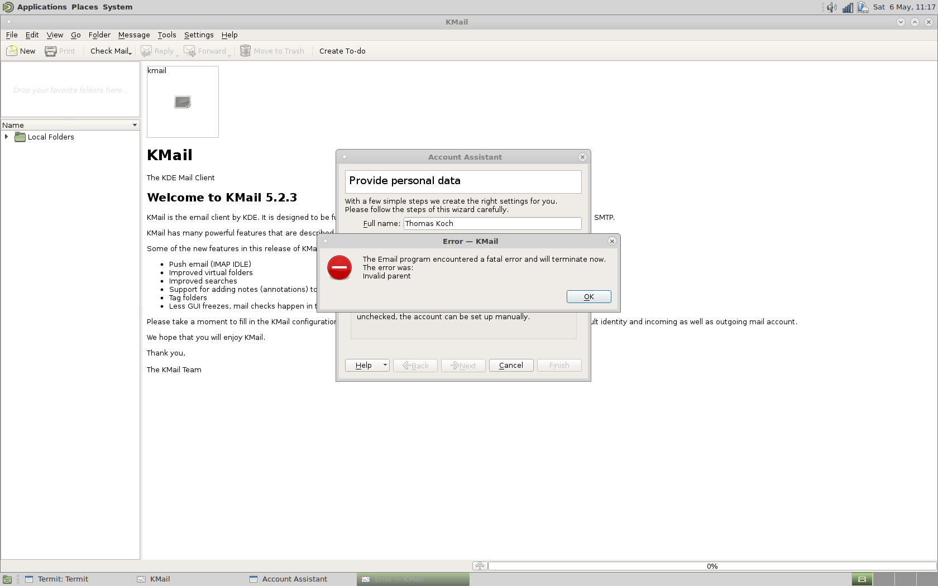Image resolution: width=938 pixels, height=586 pixels.
Task: Click the date and time clock
Action: [904, 7]
